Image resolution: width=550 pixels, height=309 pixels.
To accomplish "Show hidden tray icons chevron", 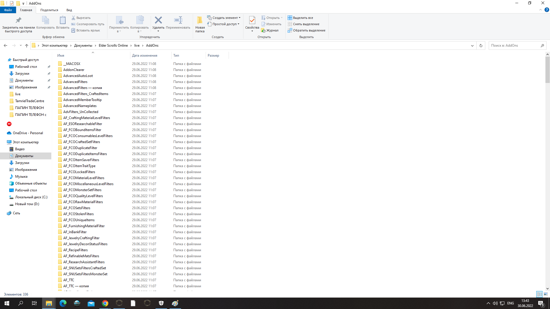I will 488,303.
